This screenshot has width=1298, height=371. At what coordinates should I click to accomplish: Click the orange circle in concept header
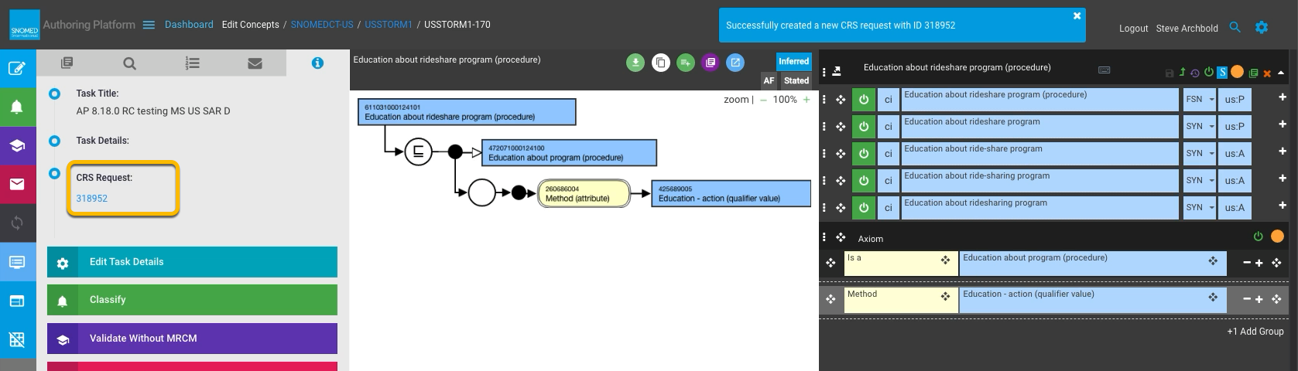1237,72
